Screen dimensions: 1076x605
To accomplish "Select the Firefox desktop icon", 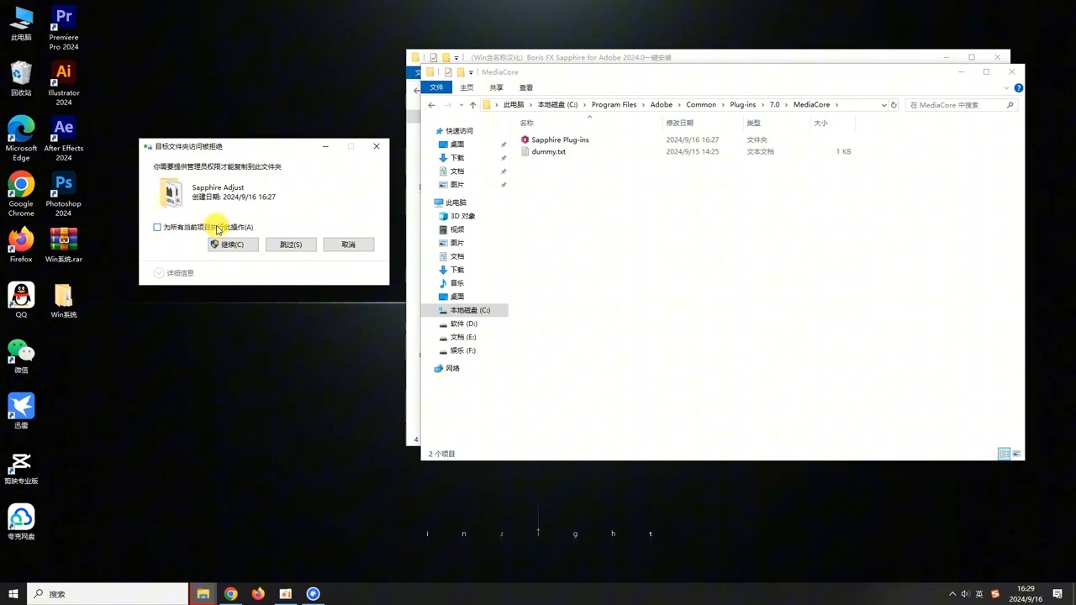I will 21,245.
